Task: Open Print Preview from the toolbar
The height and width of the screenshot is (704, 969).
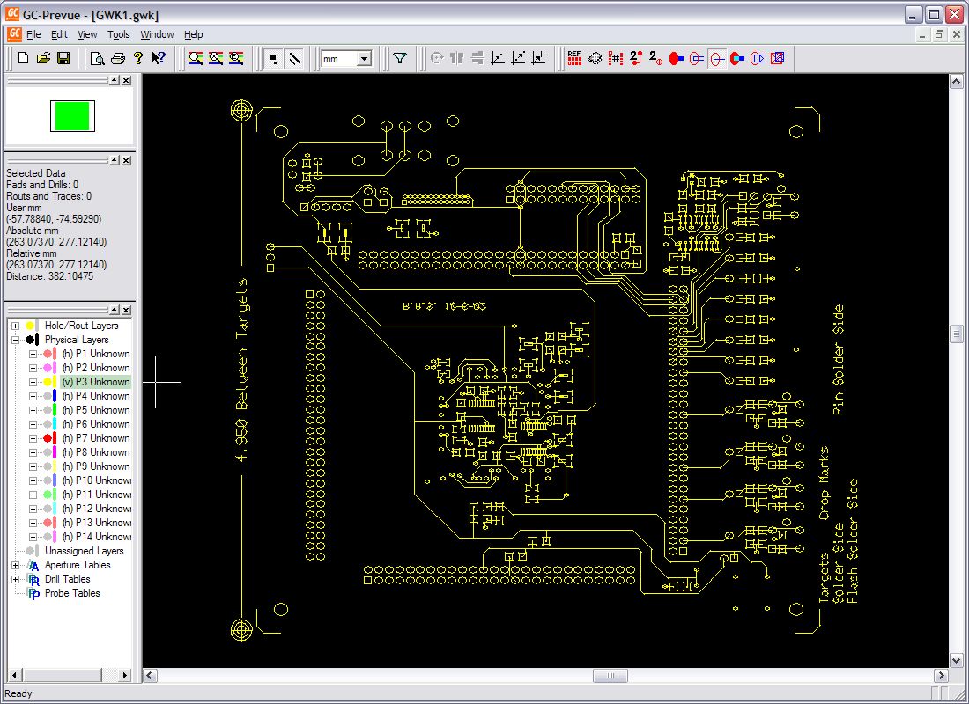Action: click(x=97, y=58)
